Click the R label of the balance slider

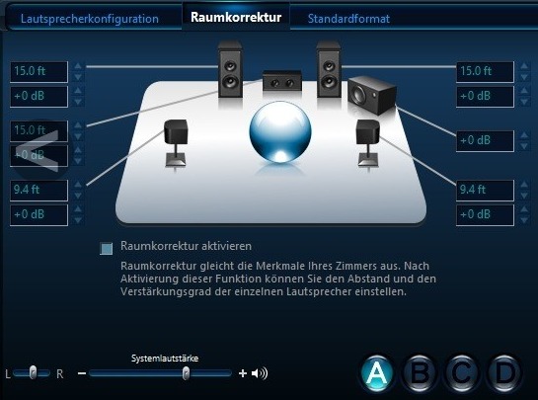59,373
